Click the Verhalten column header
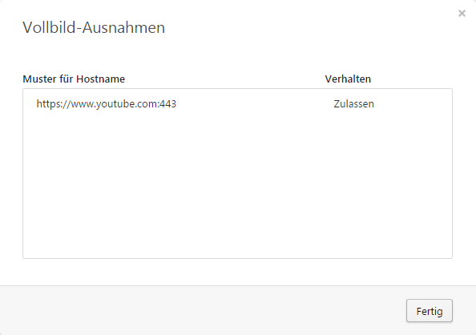 pos(348,79)
